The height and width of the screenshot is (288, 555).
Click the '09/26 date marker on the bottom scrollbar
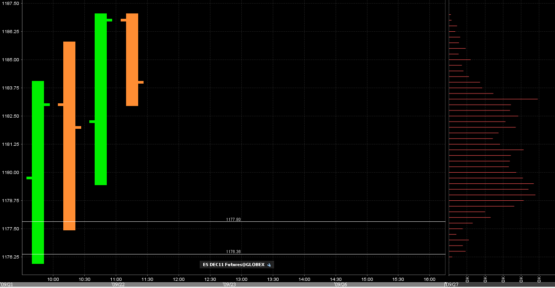pos(340,284)
